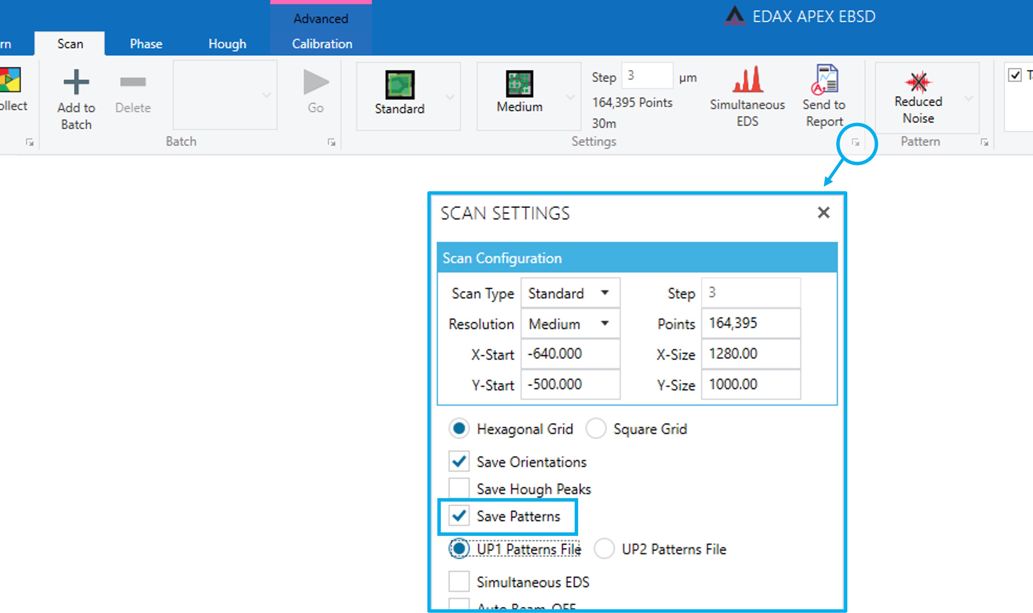Open the Scan Type dropdown
Screen dimensions: 1033x613
tap(606, 293)
